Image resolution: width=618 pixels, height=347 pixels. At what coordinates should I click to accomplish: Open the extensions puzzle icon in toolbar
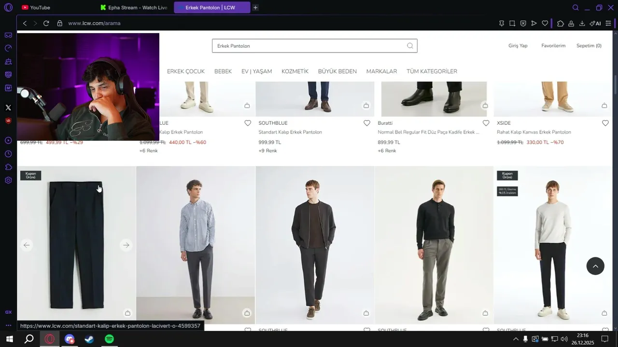point(561,23)
